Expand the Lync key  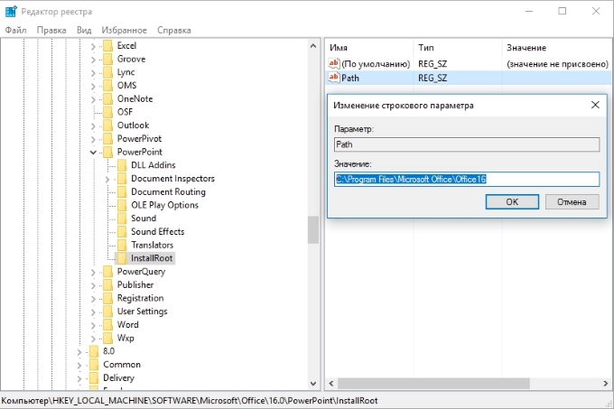93,73
